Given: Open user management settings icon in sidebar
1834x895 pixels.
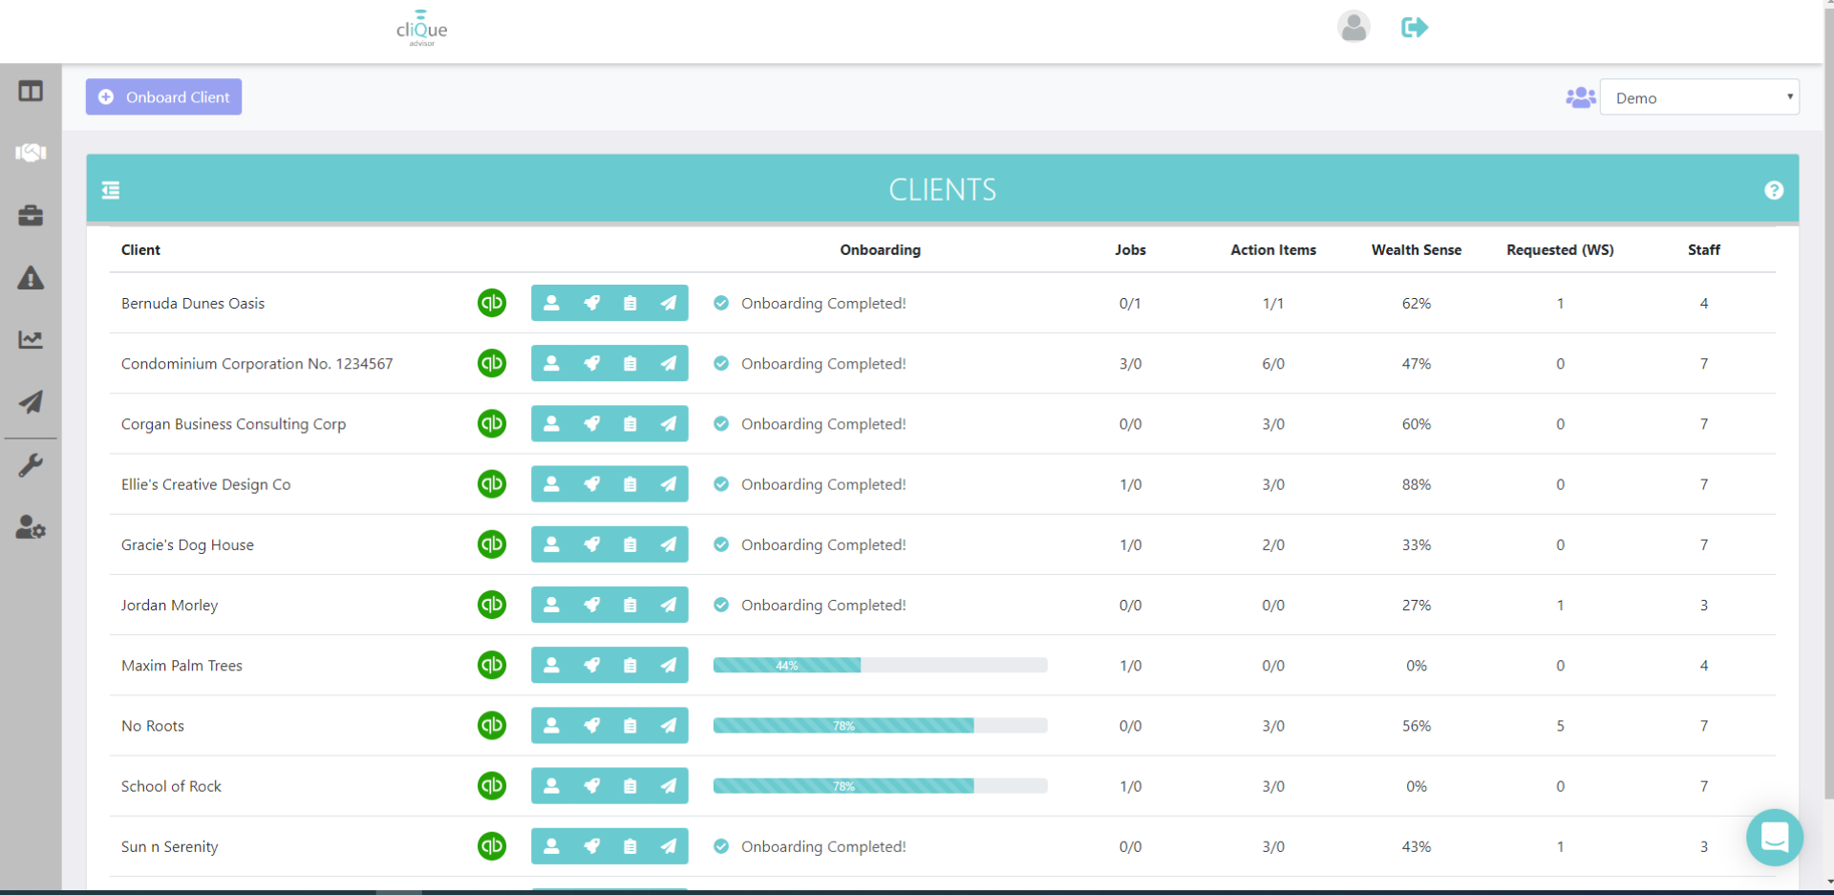Looking at the screenshot, I should pyautogui.click(x=31, y=527).
